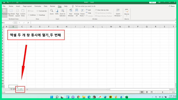The height and width of the screenshot is (100, 178).
Task: Reset zoom to 100% button
Action: click(57, 12)
